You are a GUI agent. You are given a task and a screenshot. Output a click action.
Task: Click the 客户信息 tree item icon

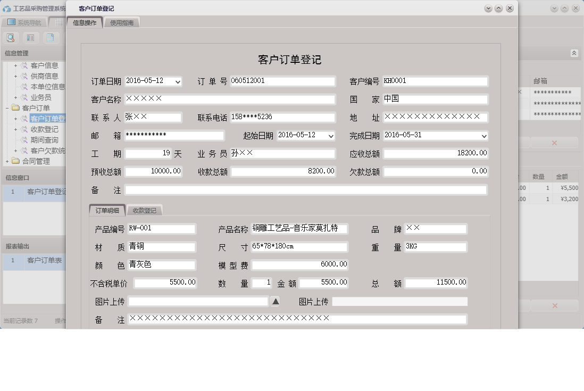24,65
